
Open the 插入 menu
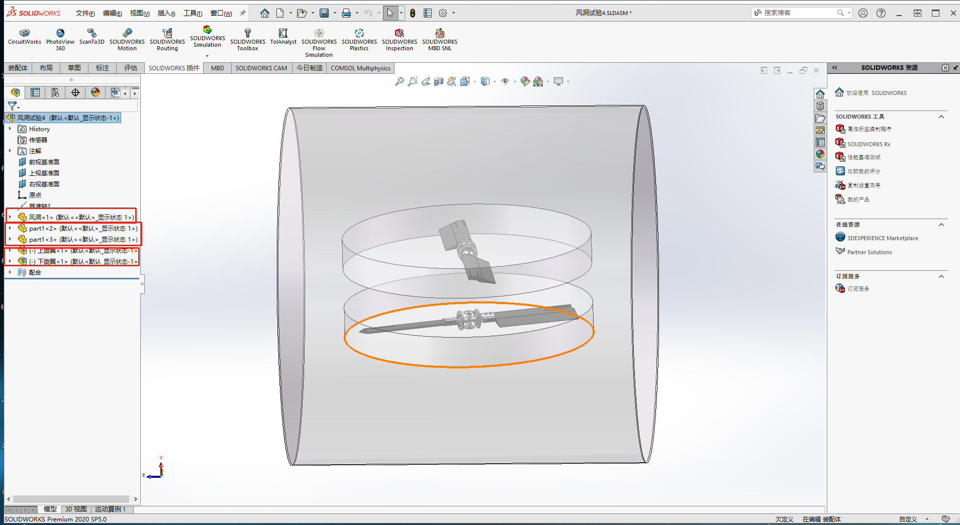166,13
